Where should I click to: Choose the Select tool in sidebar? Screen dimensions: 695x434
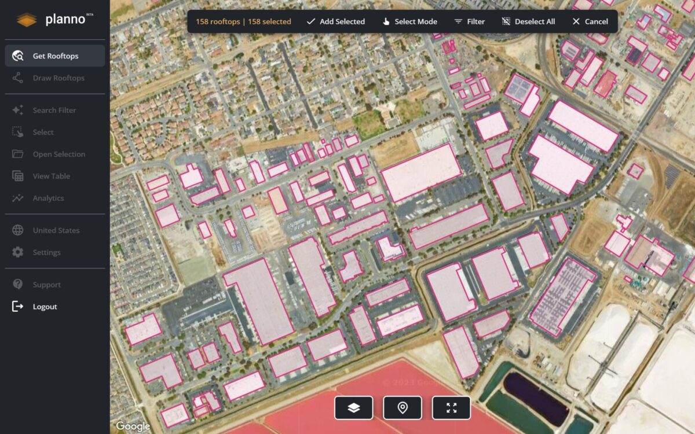click(x=55, y=133)
